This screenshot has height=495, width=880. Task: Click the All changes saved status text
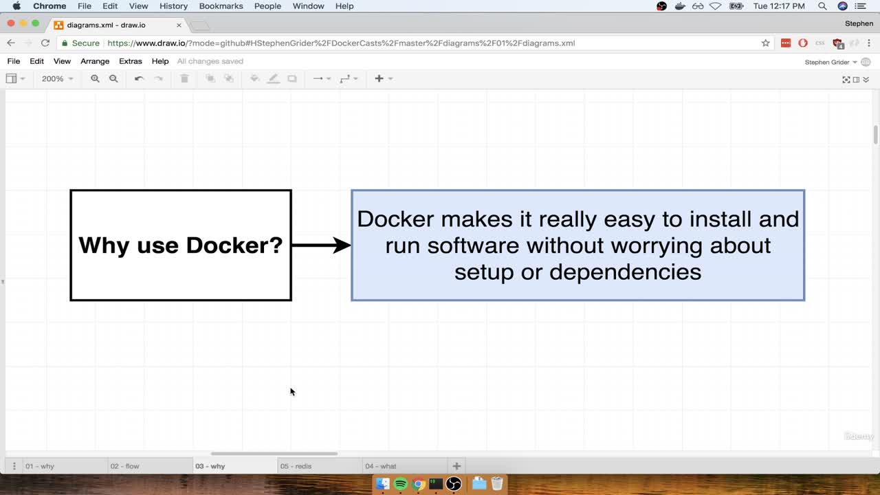[210, 61]
